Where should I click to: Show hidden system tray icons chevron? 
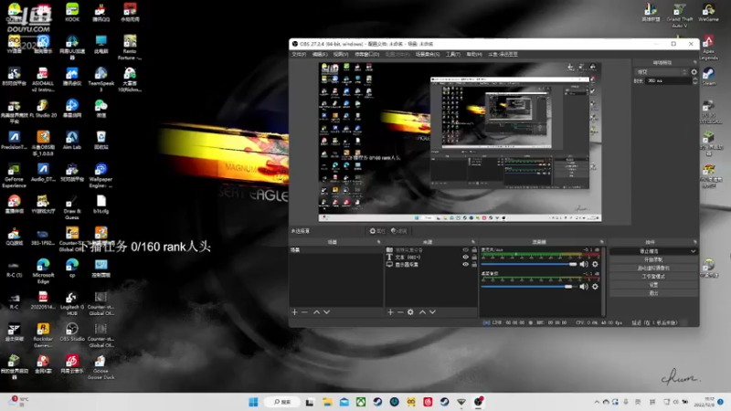(x=597, y=402)
